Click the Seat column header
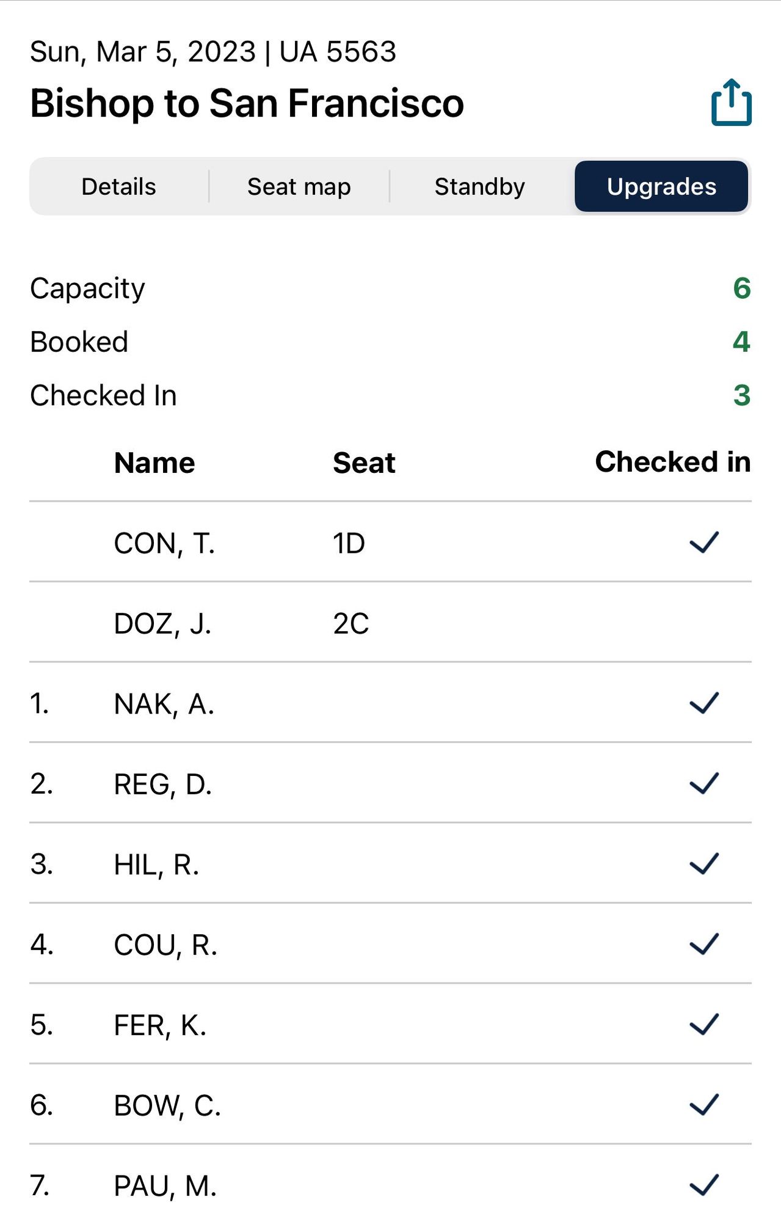This screenshot has height=1222, width=781. pyautogui.click(x=364, y=463)
